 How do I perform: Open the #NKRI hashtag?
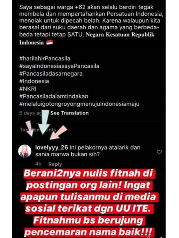28,89
